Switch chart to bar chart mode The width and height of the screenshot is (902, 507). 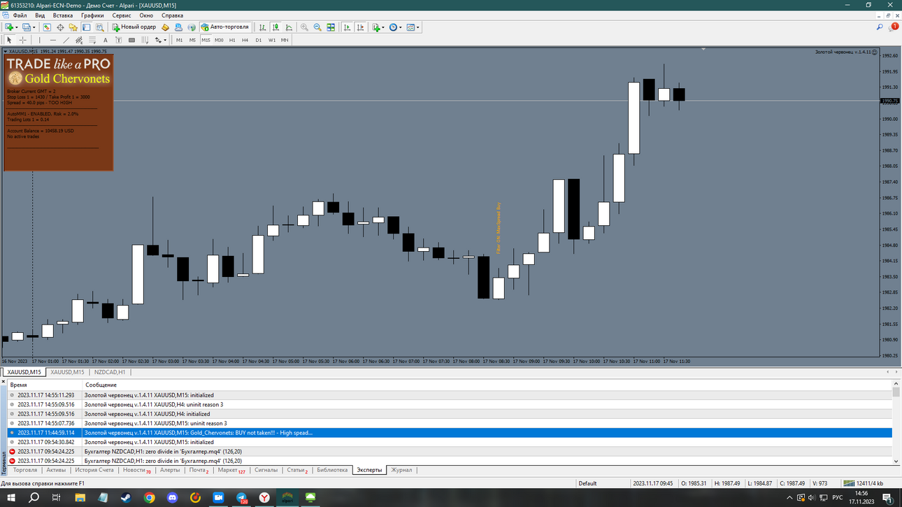coord(262,27)
